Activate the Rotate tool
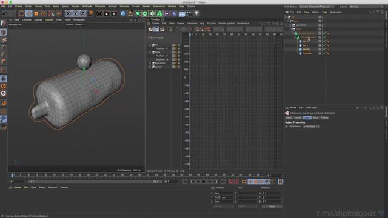Screen dimensions: 388x218 tap(44, 13)
